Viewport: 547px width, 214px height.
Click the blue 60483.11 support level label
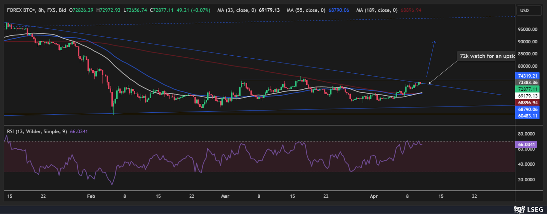528,116
